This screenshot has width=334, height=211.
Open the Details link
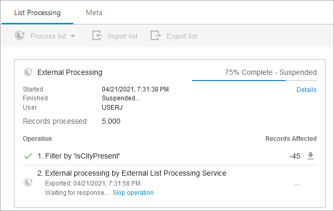[306, 90]
